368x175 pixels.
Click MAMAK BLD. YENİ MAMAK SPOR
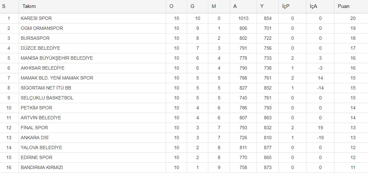[57, 78]
